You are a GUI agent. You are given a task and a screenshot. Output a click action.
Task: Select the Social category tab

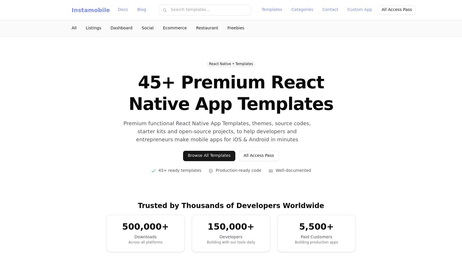(148, 28)
